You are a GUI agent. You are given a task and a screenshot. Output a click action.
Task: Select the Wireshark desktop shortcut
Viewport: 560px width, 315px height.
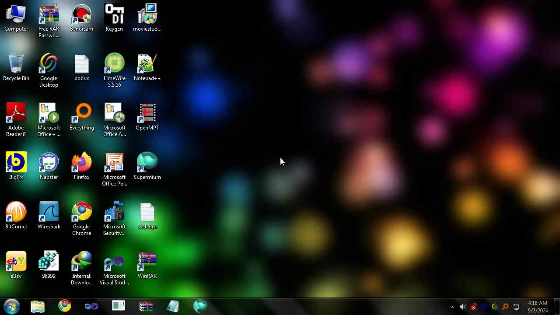click(x=49, y=216)
